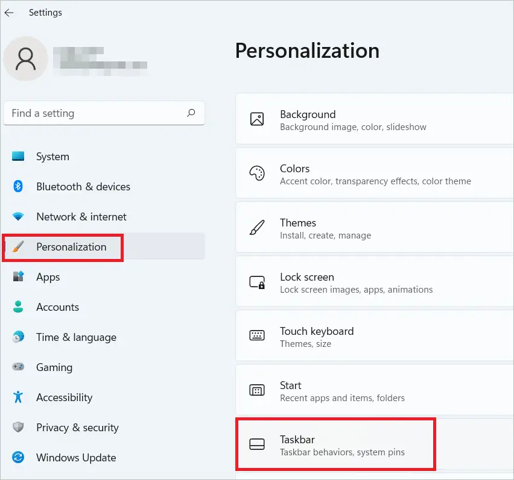
Task: Click the Themes paintbrush icon
Action: (257, 228)
